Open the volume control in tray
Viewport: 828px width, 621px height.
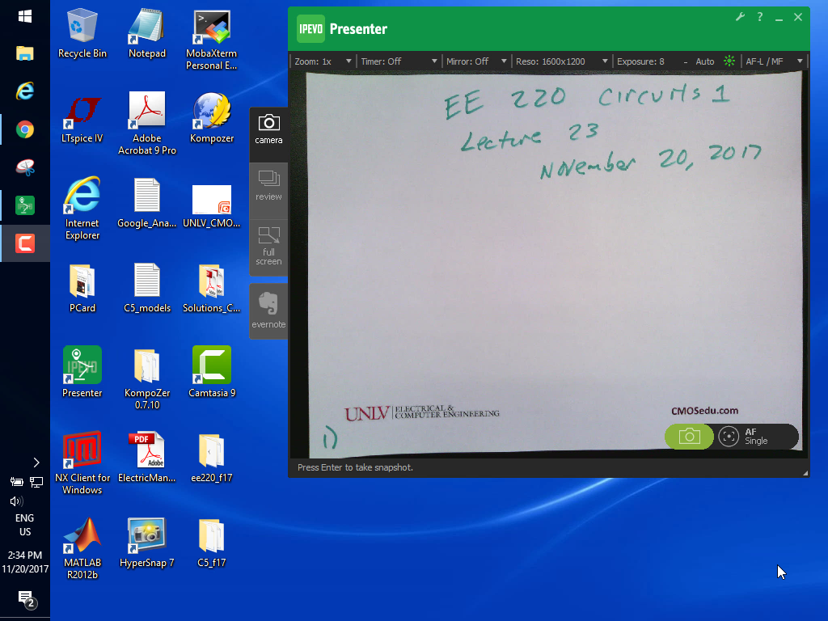pyautogui.click(x=16, y=501)
